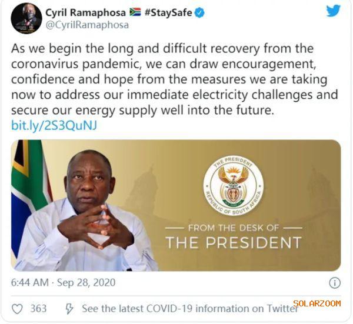
Task: Click "FROM THE DESK OF THE PRESIDENT" banner text
Action: [x=233, y=235]
